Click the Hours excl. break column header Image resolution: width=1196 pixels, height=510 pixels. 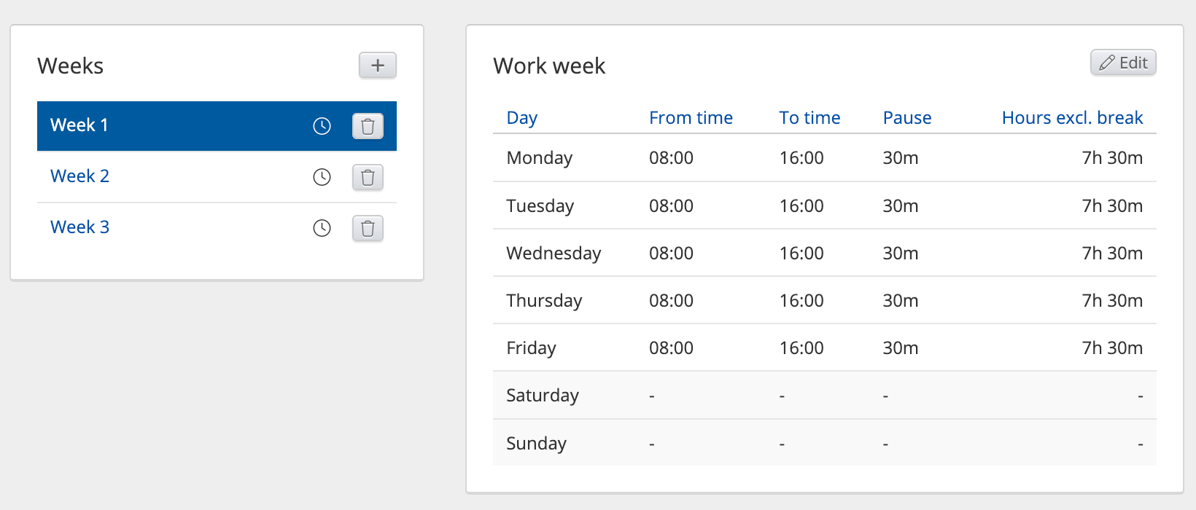click(1072, 118)
